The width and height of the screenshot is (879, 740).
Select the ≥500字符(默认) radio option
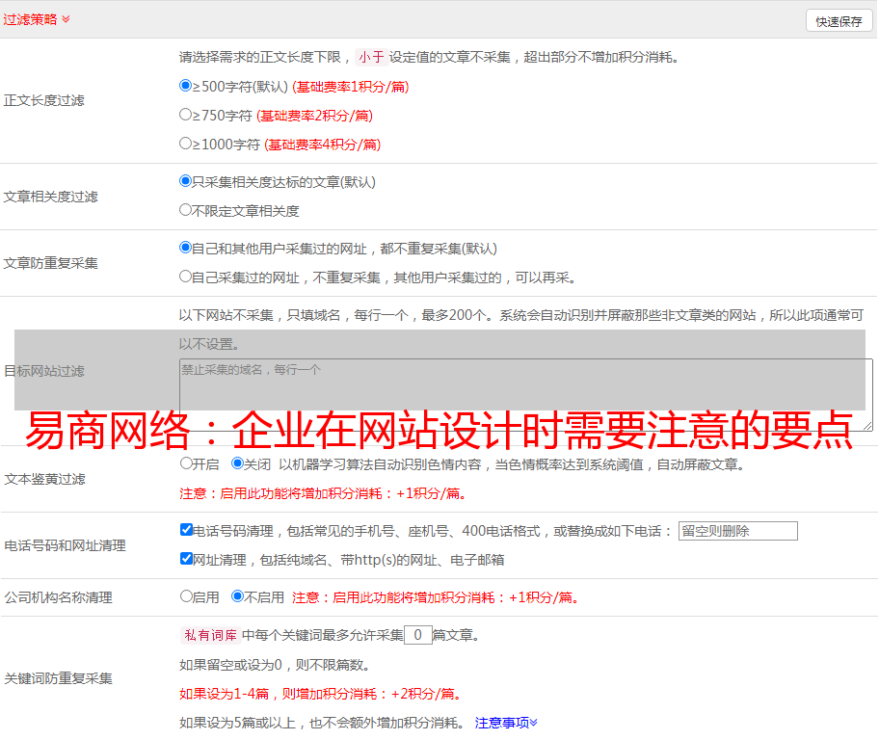pyautogui.click(x=186, y=85)
